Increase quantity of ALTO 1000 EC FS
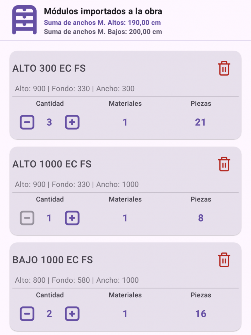Image resolution: width=251 pixels, height=335 pixels. pos(72,218)
